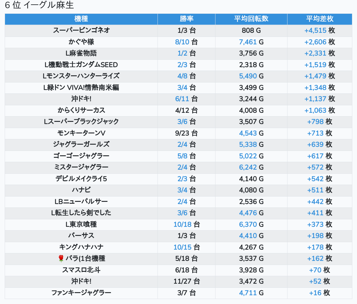Click the 平均回転数 column header
The height and width of the screenshot is (304, 357).
(251, 19)
